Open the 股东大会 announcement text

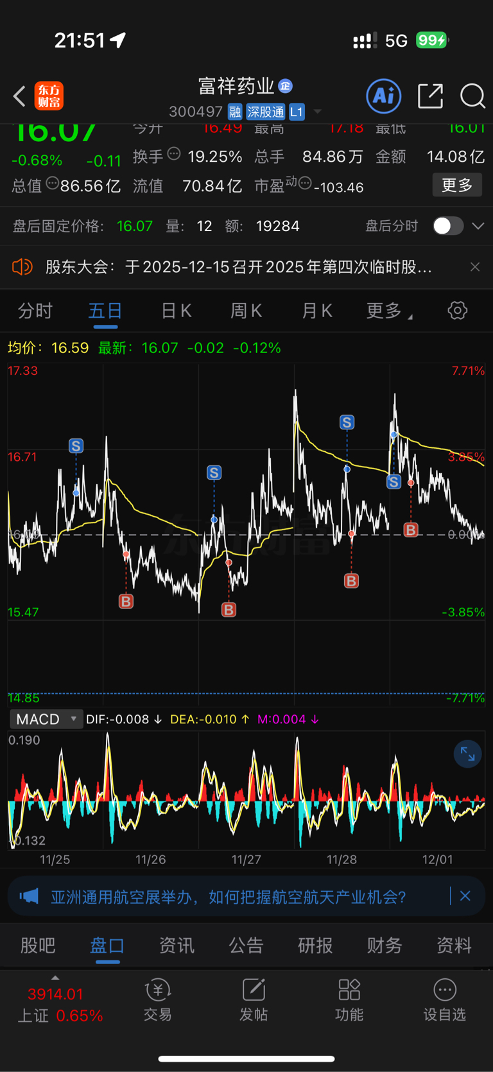tap(238, 267)
